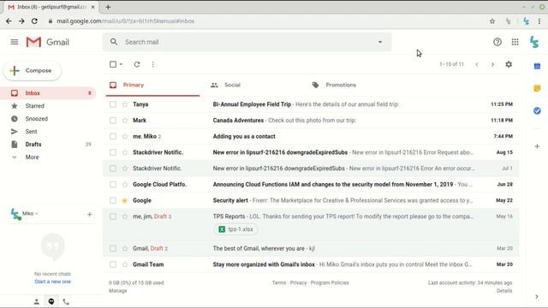Open the main menu hamburger icon
The image size is (548, 308).
click(x=15, y=42)
